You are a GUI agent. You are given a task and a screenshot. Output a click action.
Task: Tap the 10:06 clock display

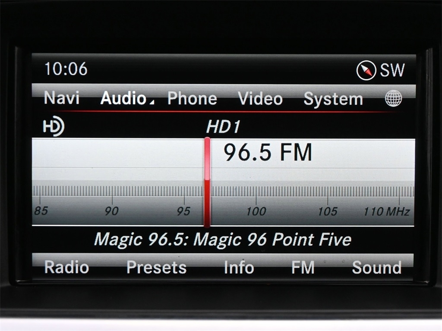[x=66, y=69]
